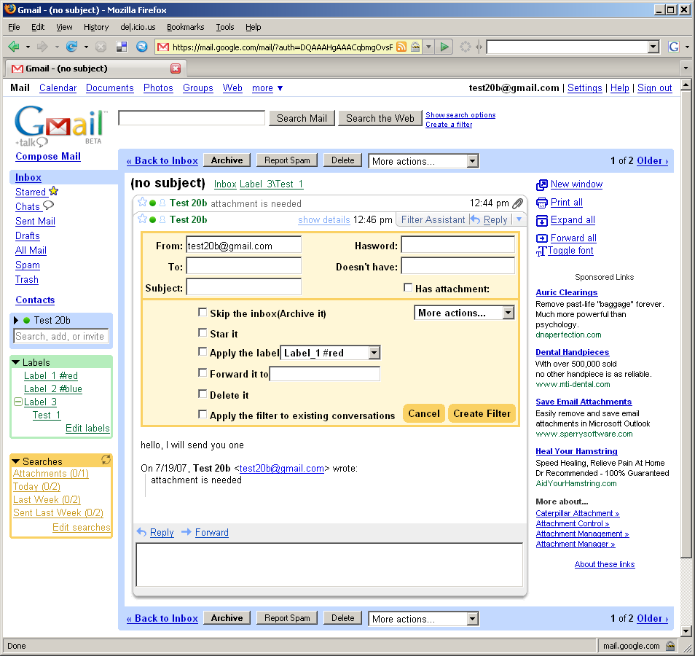This screenshot has width=695, height=656.
Task: Click the Gmail logo
Action: pos(60,125)
